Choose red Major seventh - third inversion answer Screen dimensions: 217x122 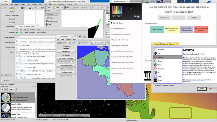coord(201,30)
